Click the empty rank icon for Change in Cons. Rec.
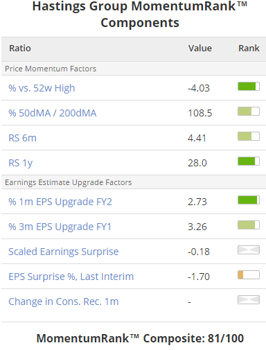 249,300
